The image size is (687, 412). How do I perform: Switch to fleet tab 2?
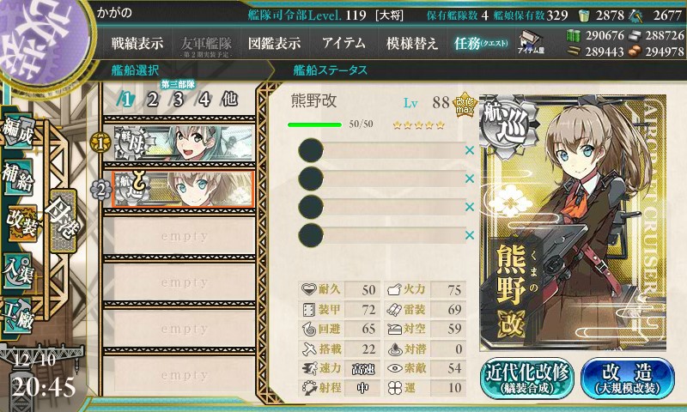tap(153, 100)
